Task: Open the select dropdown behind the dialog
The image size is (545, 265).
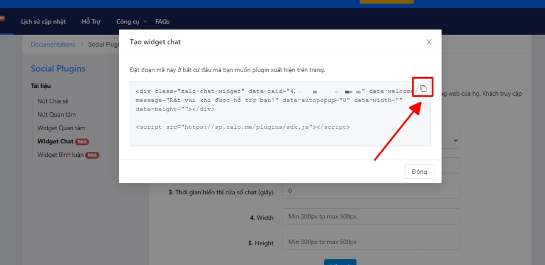Action: coord(453,140)
